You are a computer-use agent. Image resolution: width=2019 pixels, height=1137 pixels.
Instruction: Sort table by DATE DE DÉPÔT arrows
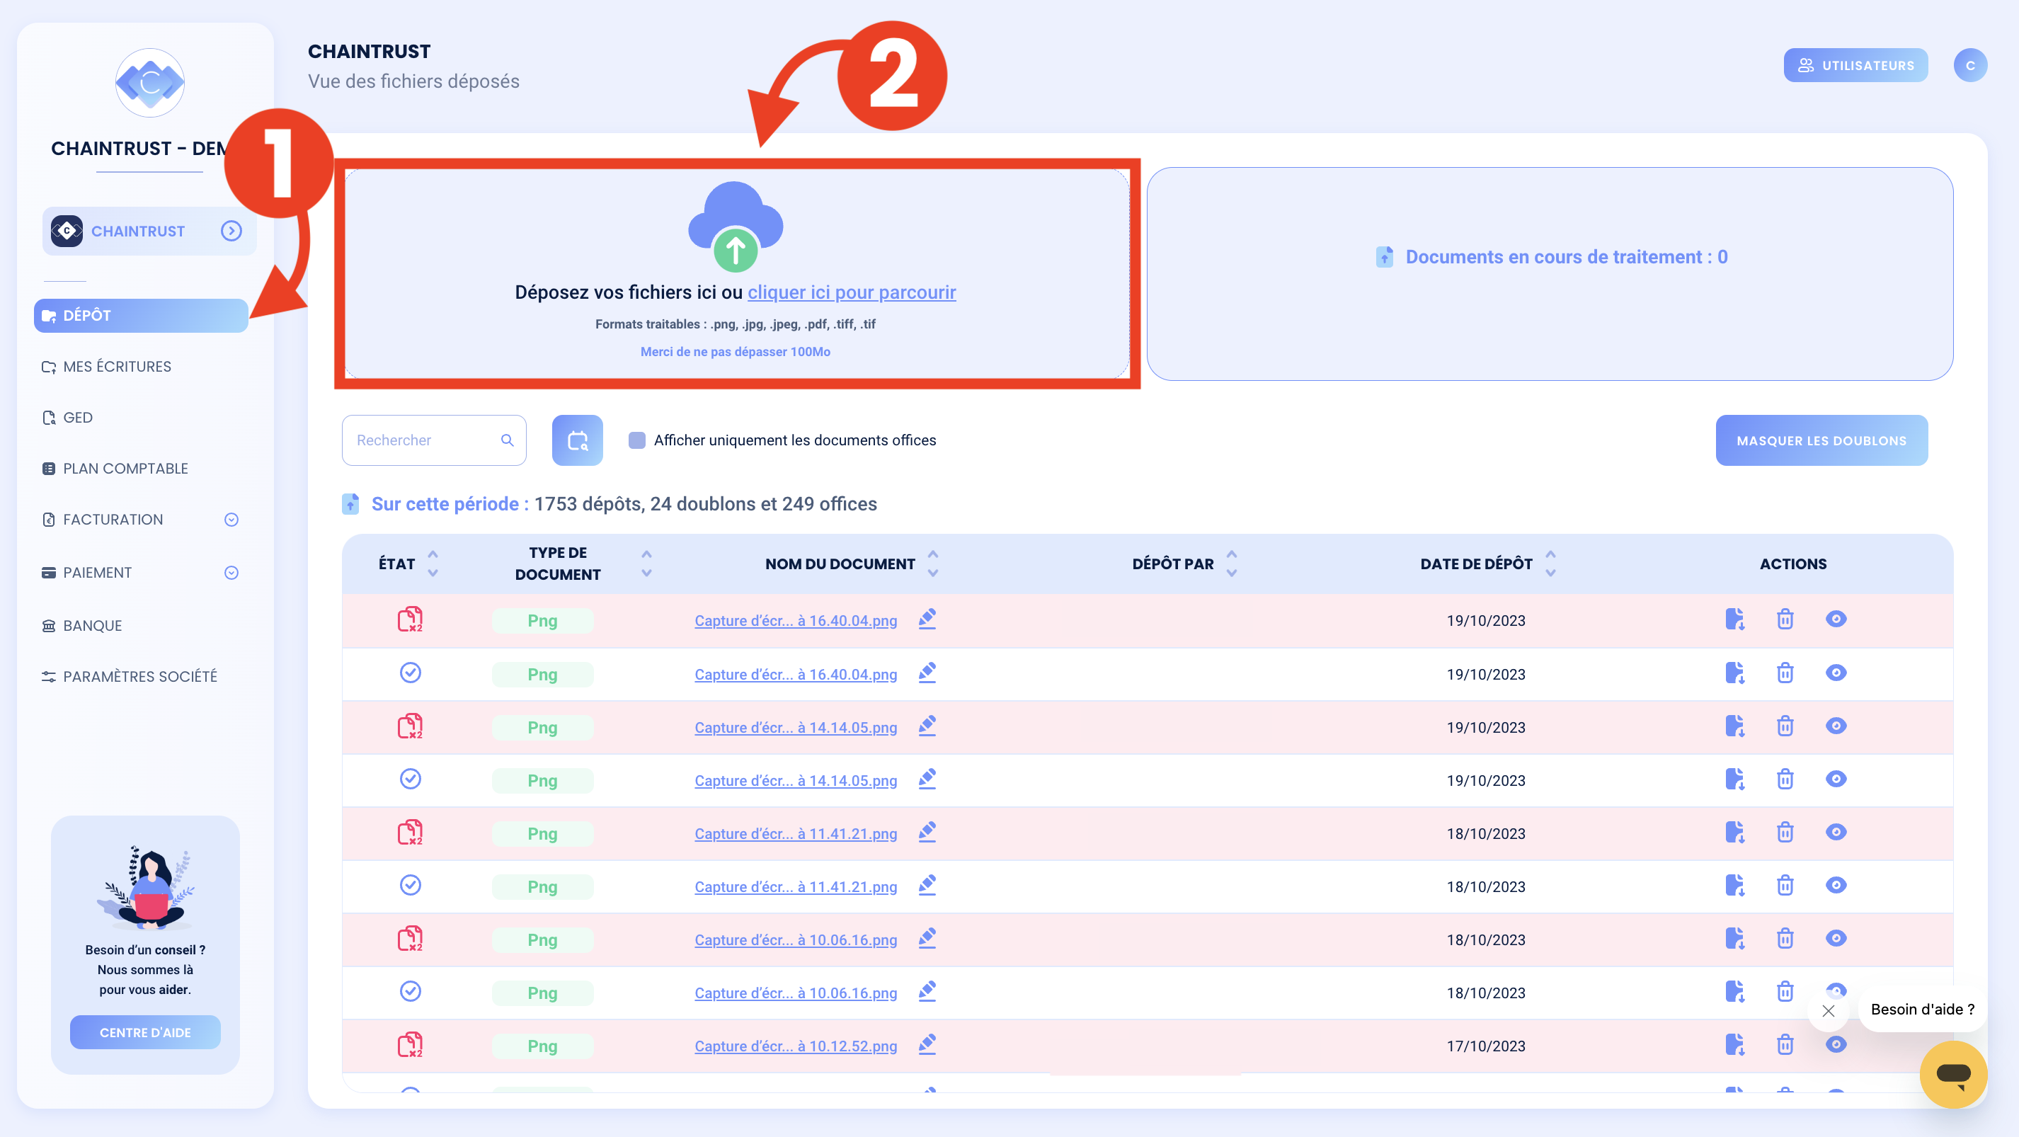[x=1550, y=564]
